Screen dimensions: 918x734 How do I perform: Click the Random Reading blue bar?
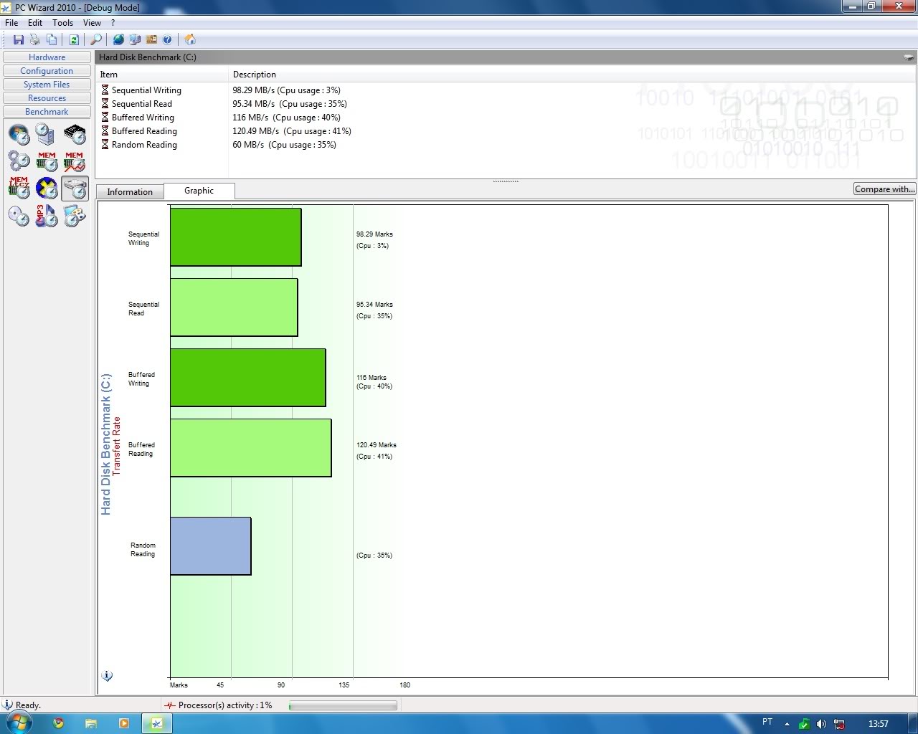coord(210,546)
